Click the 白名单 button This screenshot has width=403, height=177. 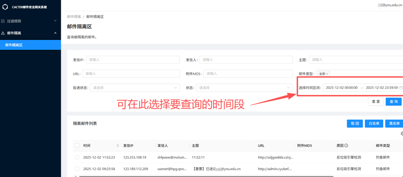coord(373,124)
